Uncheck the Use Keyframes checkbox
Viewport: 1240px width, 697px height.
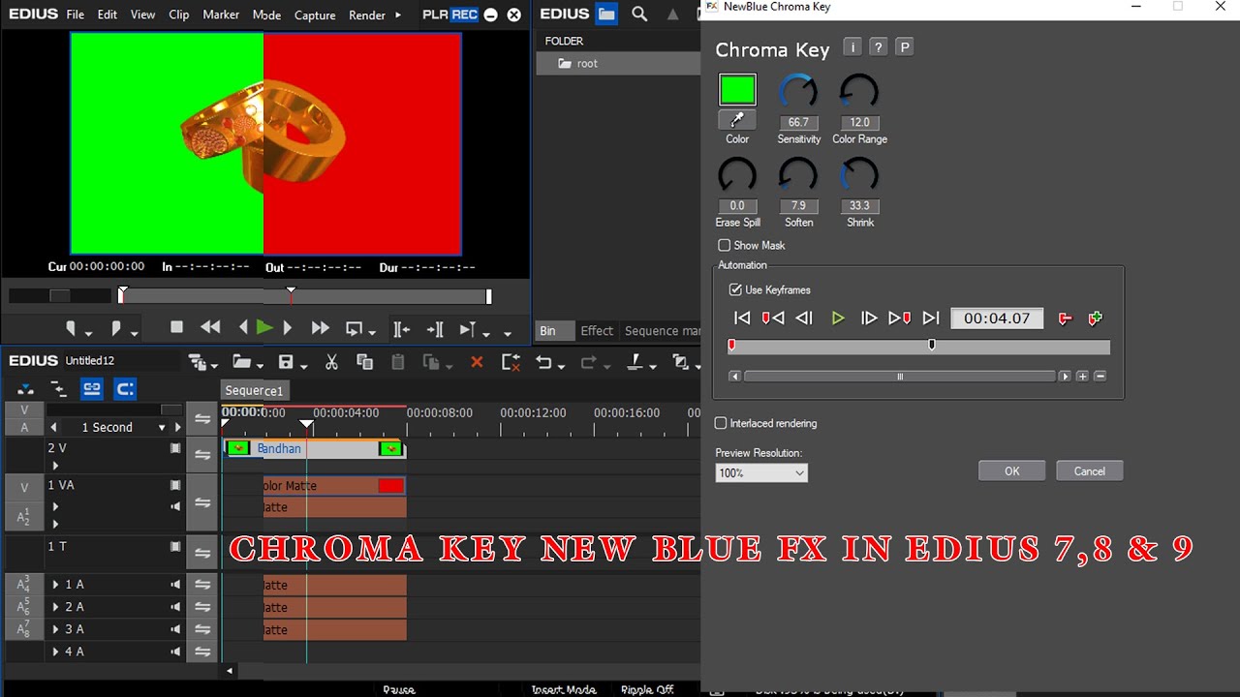[x=735, y=289]
